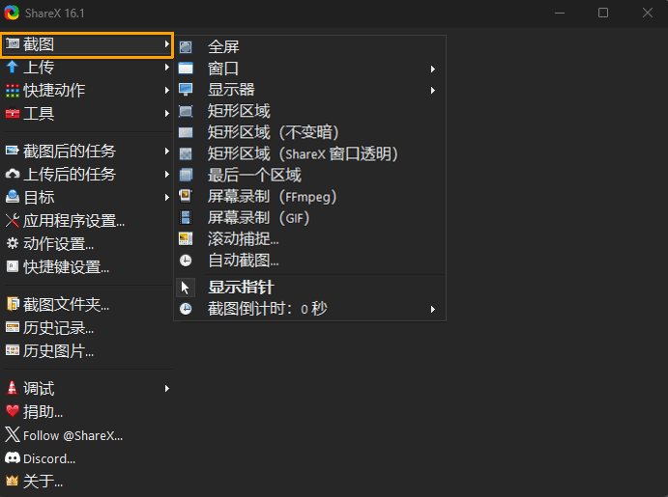Click the red heart icon for 捐助

[13, 411]
